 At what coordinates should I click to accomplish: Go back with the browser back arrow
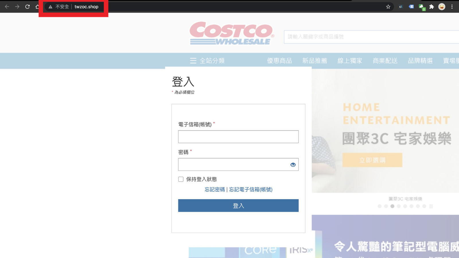(7, 7)
